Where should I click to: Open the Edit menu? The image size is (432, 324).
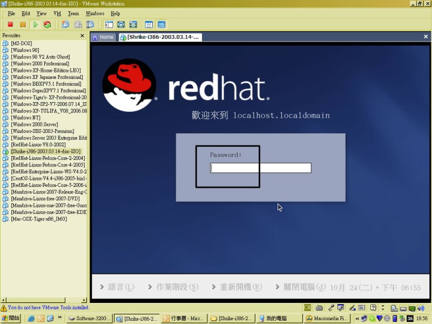point(25,13)
